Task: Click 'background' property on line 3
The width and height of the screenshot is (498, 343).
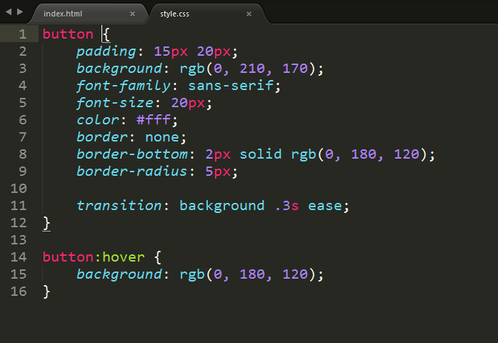Action: [119, 69]
